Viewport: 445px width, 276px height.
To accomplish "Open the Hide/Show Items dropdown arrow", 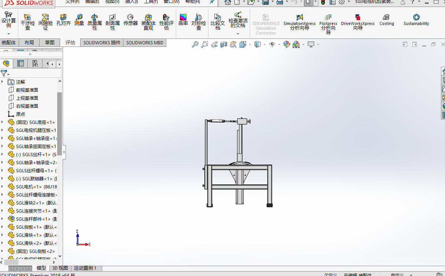I will pyautogui.click(x=279, y=44).
